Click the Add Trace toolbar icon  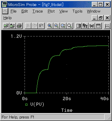107,26
